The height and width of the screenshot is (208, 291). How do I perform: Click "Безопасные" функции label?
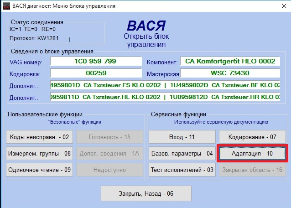(75, 122)
